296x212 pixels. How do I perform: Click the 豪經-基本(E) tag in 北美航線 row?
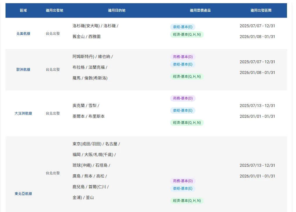click(x=183, y=27)
